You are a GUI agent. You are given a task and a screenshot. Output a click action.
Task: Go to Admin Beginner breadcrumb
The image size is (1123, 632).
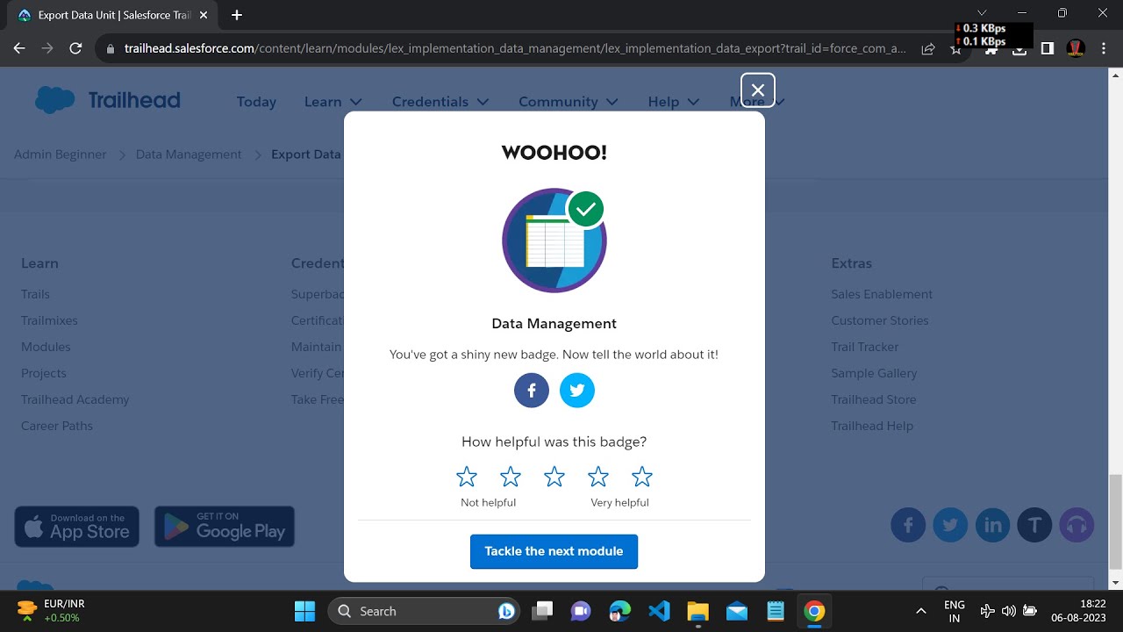point(61,154)
